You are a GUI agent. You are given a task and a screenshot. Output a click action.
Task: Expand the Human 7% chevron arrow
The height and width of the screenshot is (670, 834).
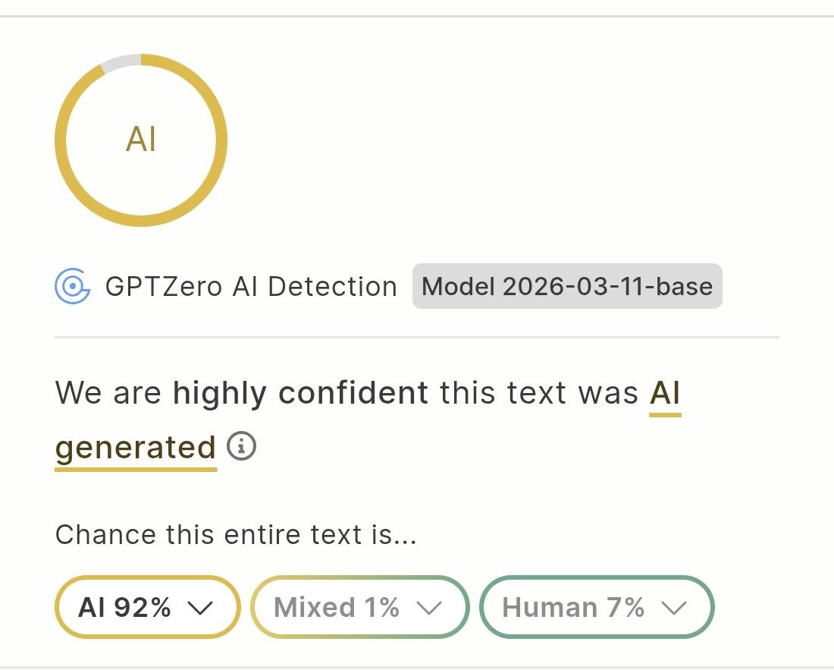click(674, 608)
